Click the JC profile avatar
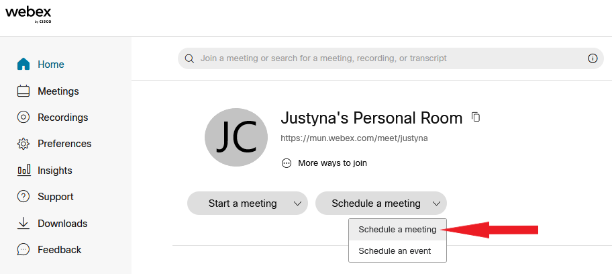This screenshot has height=274, width=612. point(236,138)
